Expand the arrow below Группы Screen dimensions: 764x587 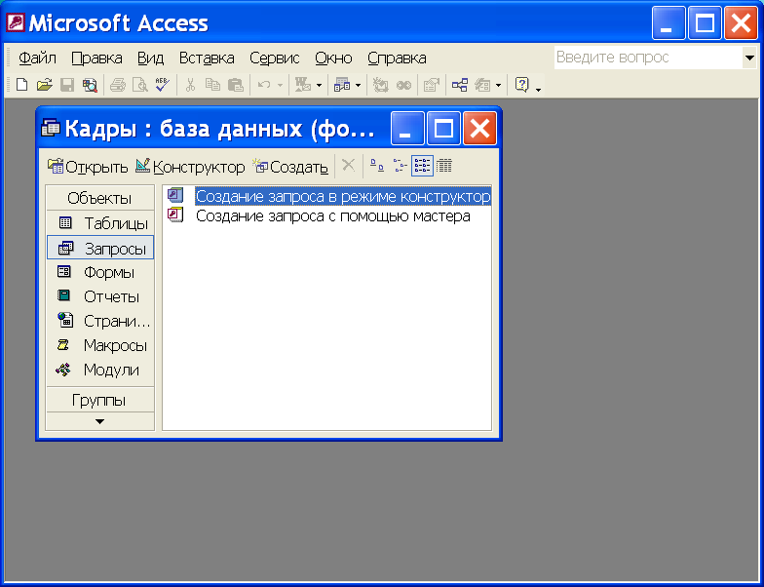pos(99,421)
